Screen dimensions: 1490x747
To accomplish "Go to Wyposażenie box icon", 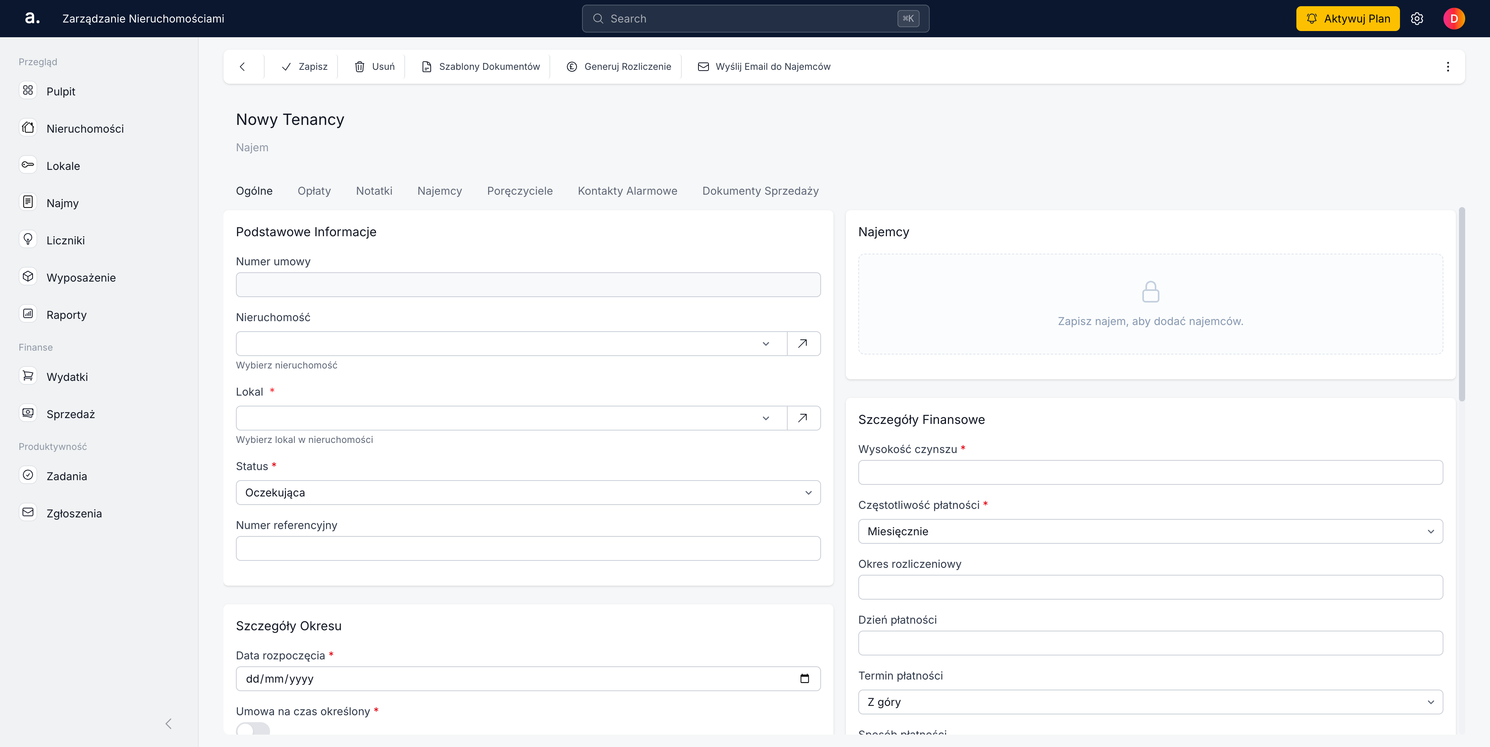I will (x=28, y=277).
